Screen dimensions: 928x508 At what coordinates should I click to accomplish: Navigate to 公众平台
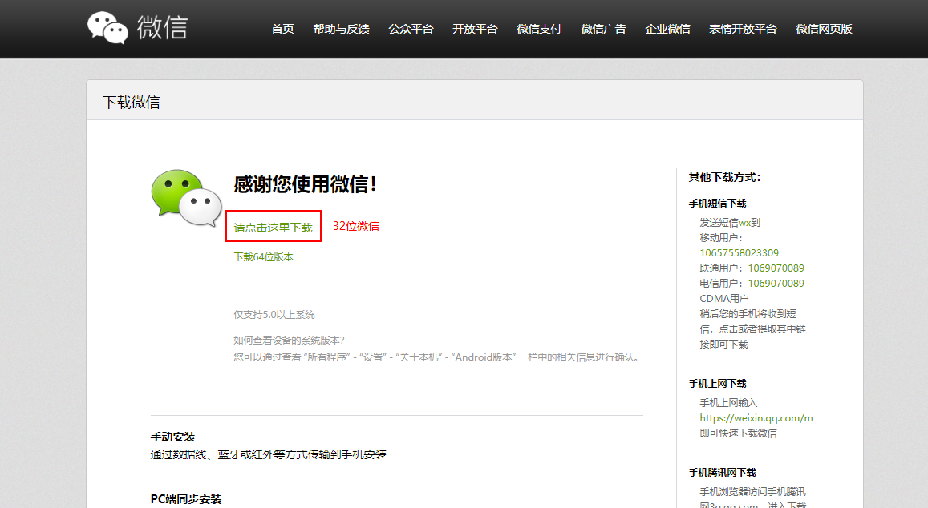click(411, 29)
